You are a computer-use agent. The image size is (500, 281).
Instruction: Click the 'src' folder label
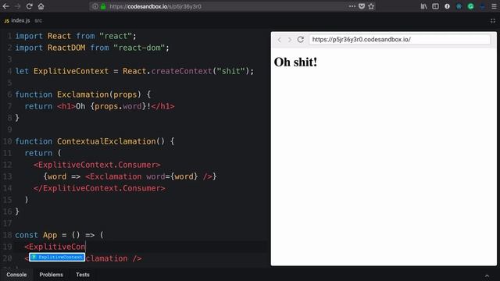38,20
